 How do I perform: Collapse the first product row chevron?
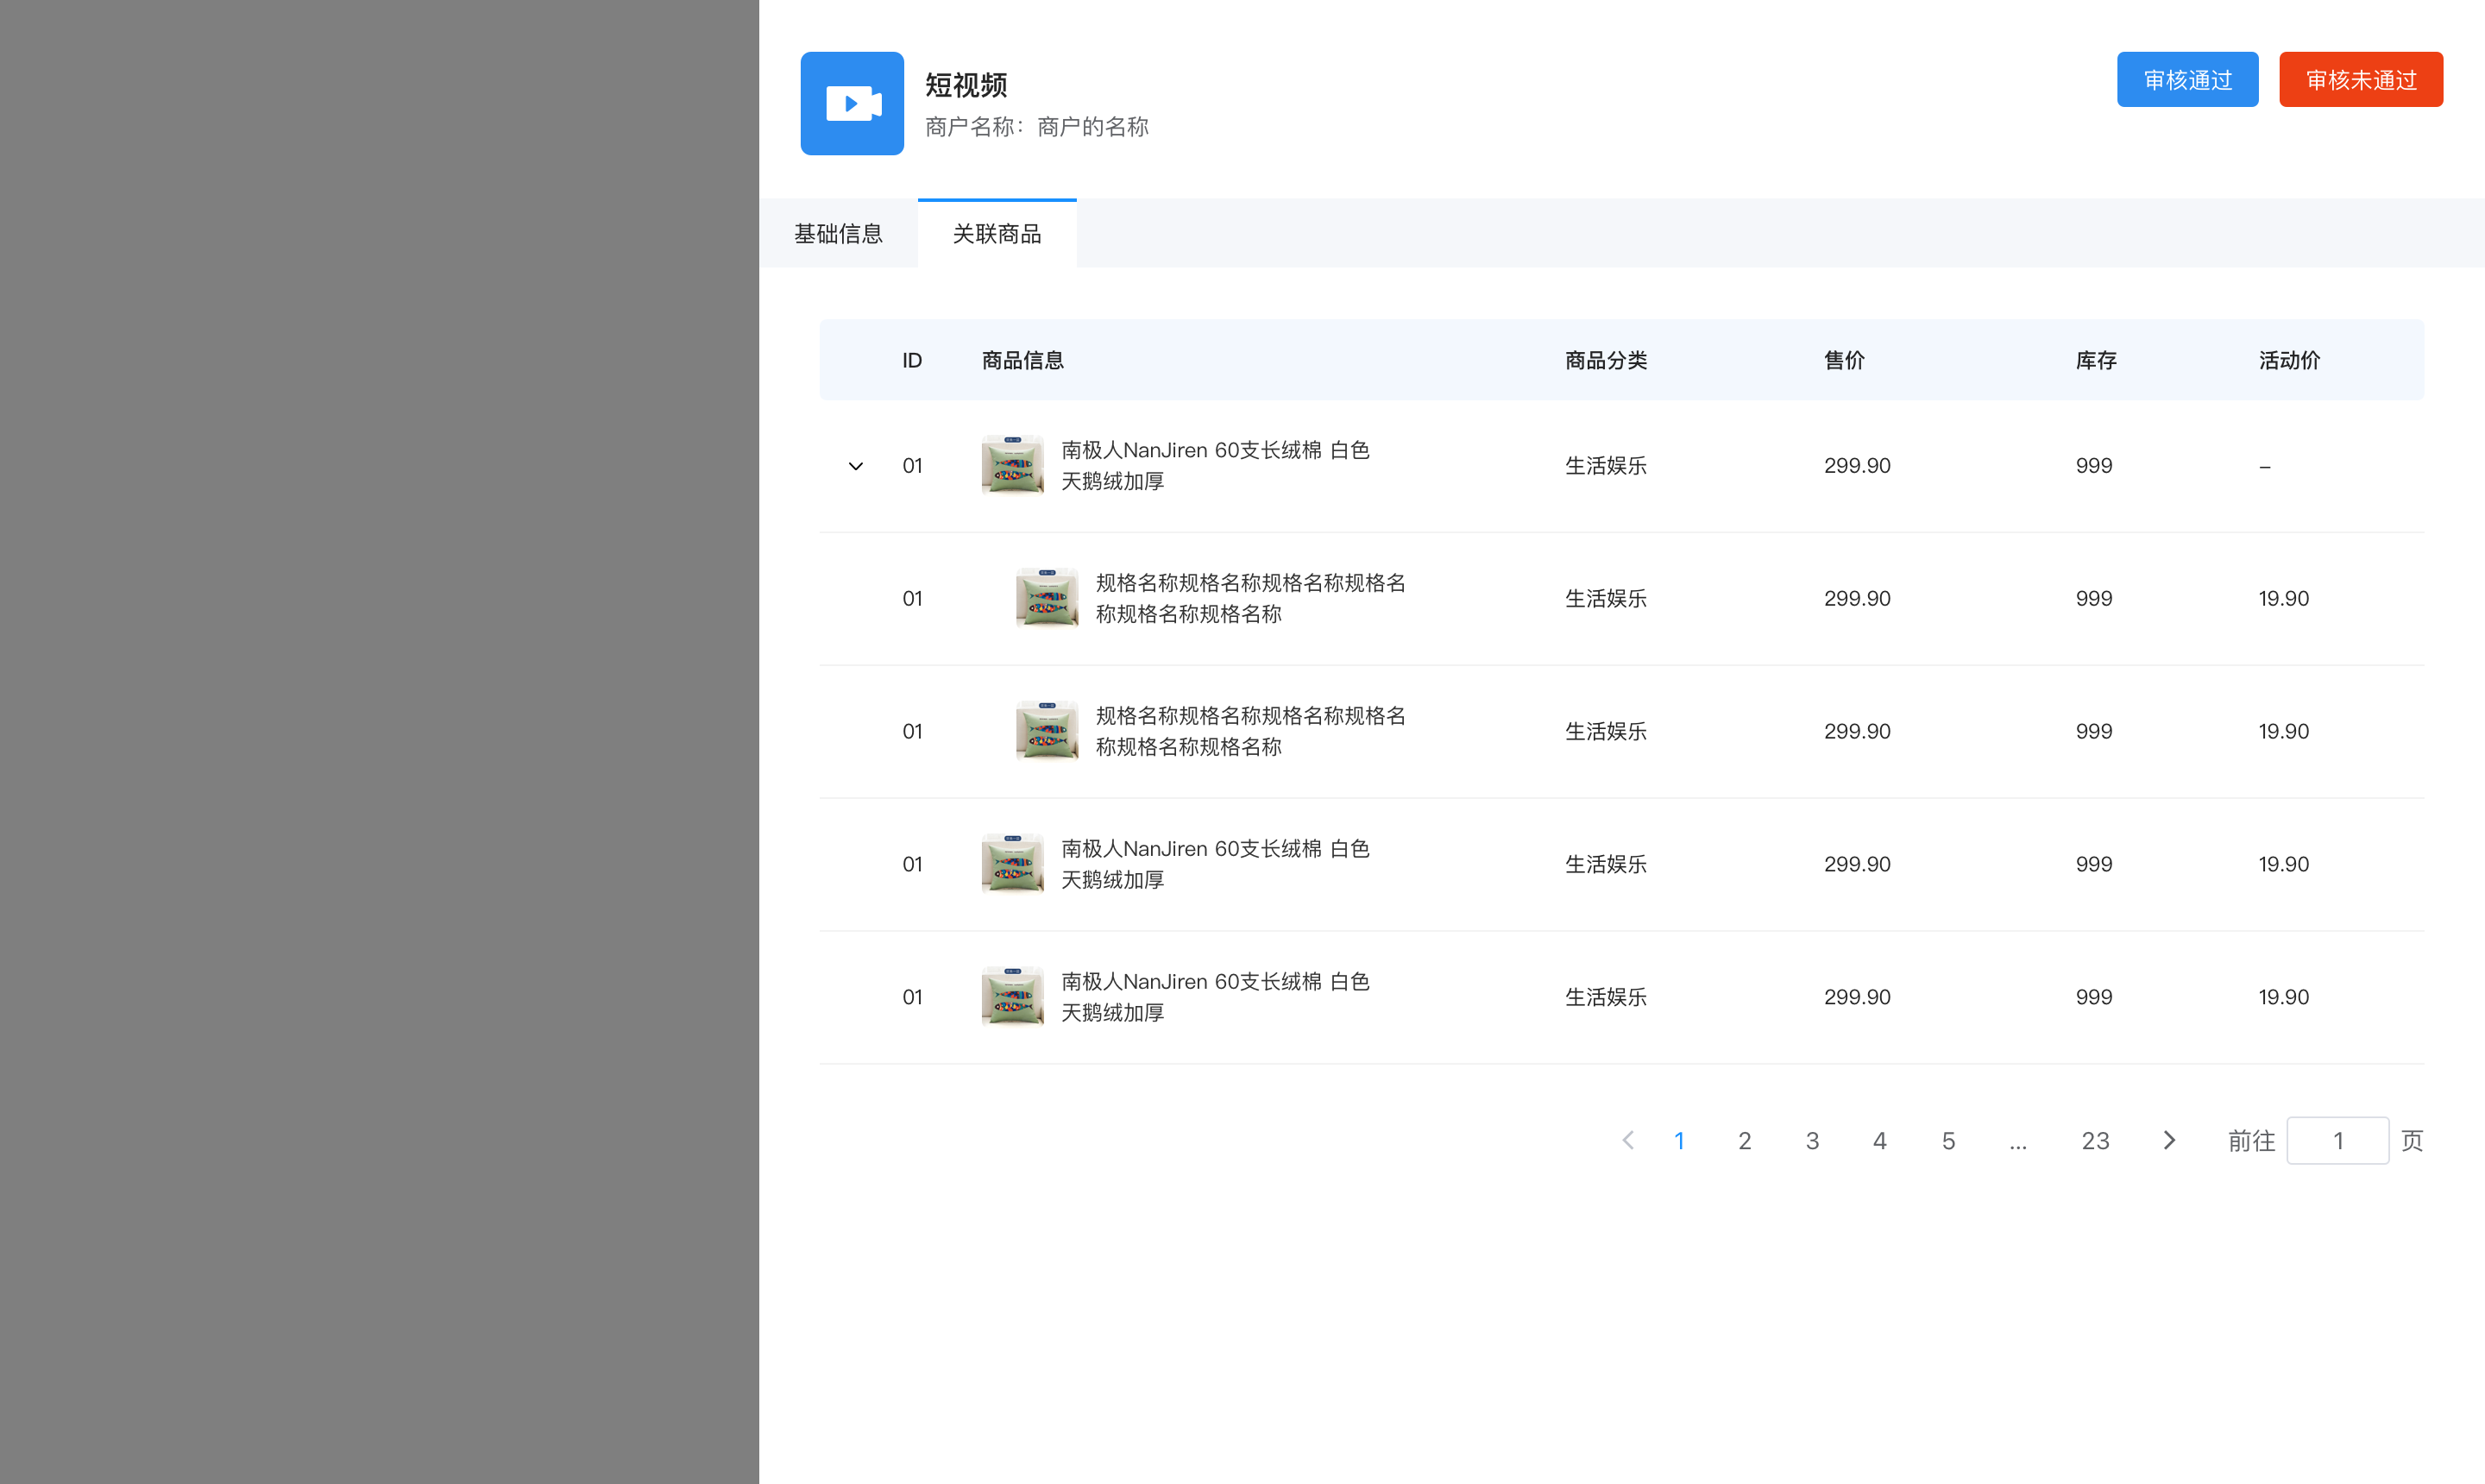856,466
